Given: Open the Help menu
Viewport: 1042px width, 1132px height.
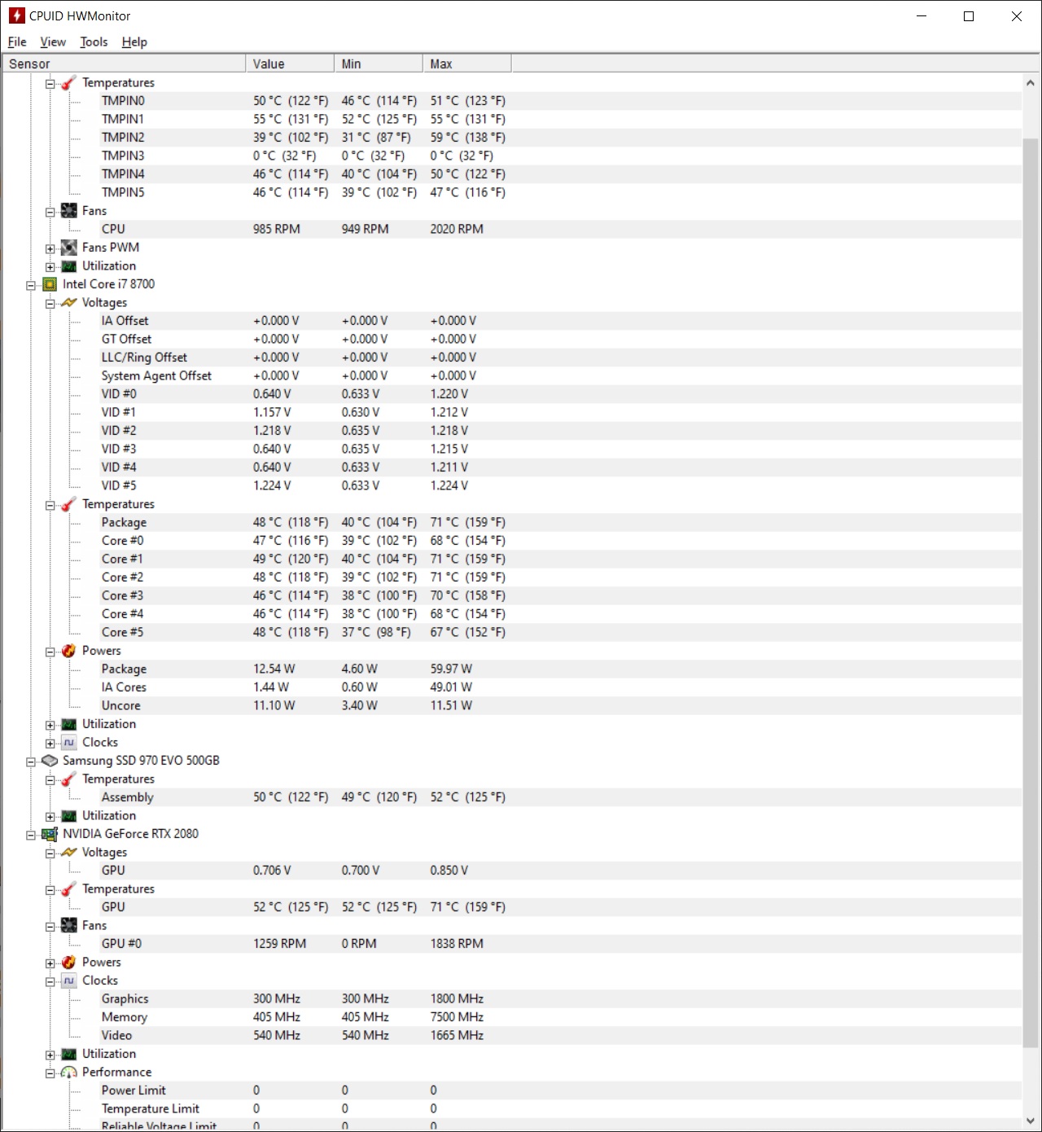Looking at the screenshot, I should click(134, 42).
